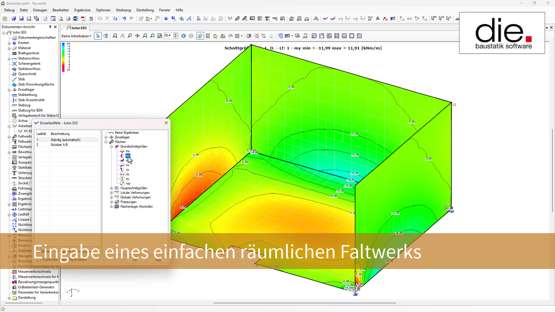Click the PDF export icon
555x312 pixels.
(83, 19)
